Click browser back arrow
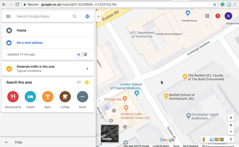 tap(4, 4)
